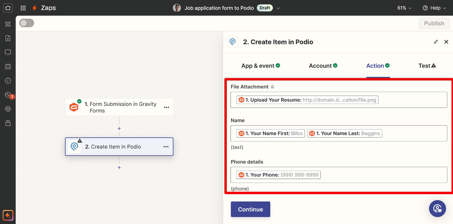Open the apps grid menu
453x224 pixels.
click(23, 8)
